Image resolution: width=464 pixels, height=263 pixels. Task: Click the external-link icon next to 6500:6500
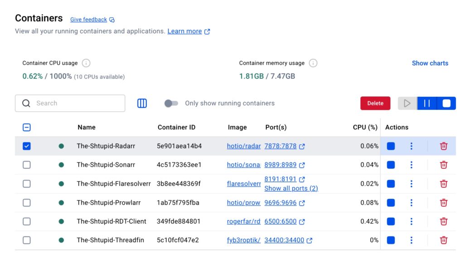pyautogui.click(x=302, y=222)
